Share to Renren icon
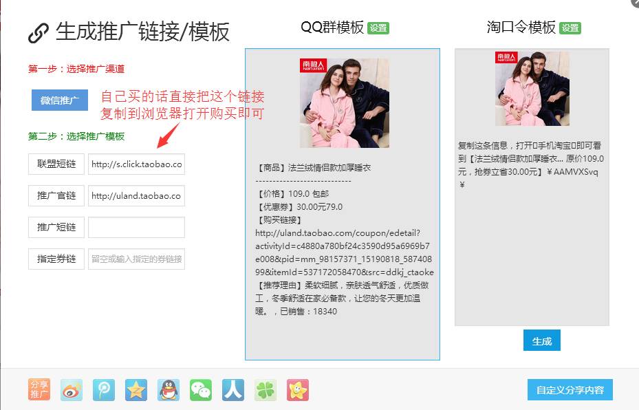The width and height of the screenshot is (639, 410). (233, 390)
